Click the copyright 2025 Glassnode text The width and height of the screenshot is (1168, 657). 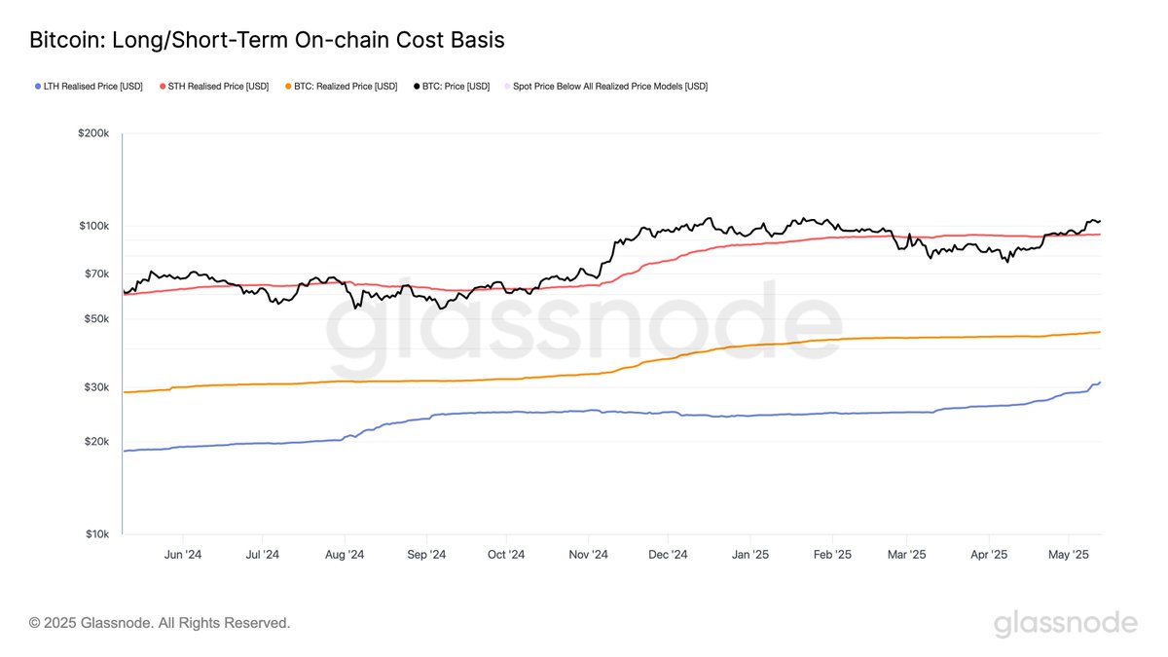tap(160, 622)
